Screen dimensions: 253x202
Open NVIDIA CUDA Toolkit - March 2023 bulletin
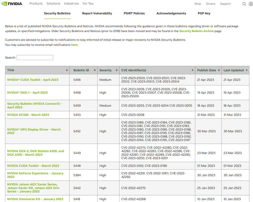(33, 166)
